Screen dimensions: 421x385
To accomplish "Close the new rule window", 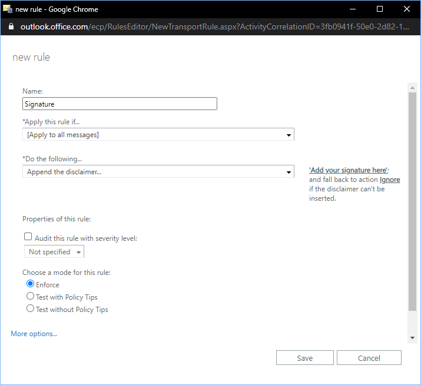I will coord(407,9).
